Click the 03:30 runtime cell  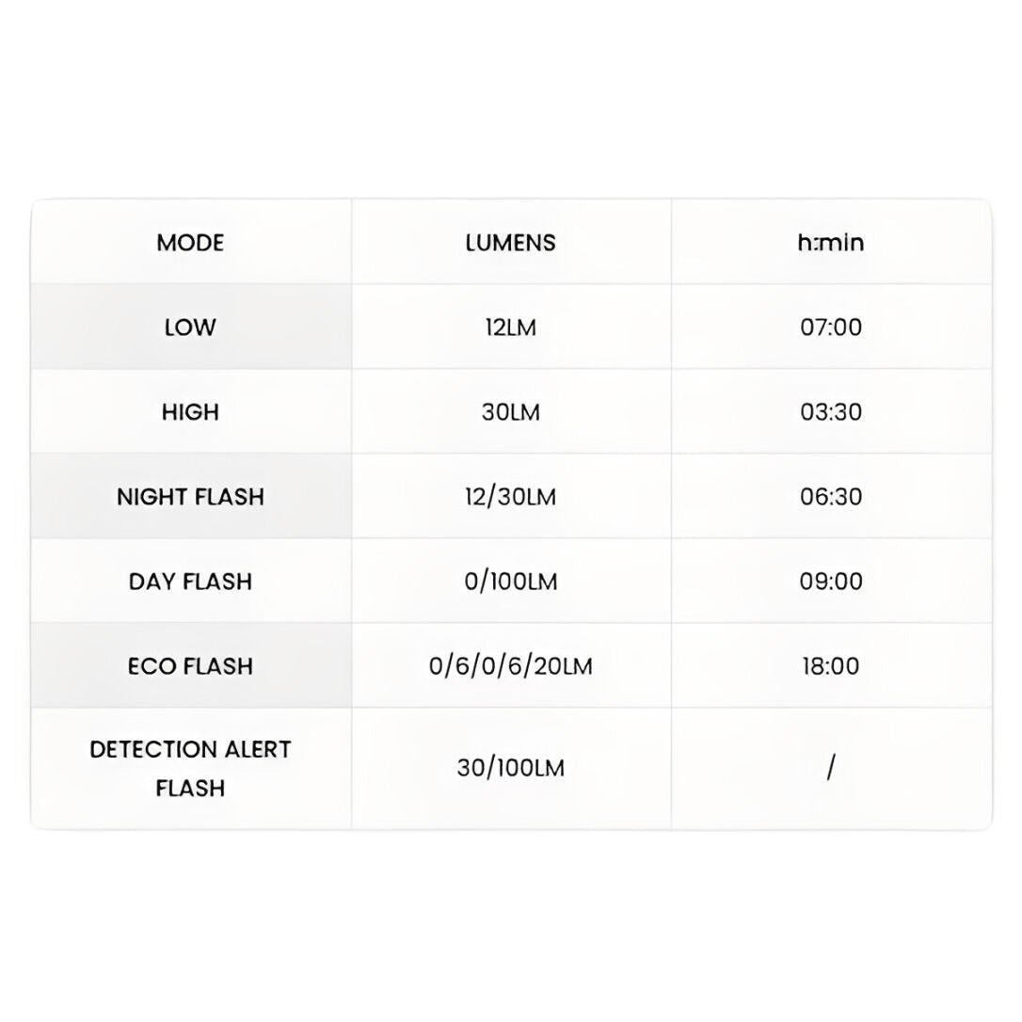[x=830, y=412]
